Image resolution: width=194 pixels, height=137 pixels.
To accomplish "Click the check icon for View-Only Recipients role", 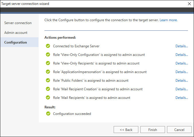I will [48, 63].
